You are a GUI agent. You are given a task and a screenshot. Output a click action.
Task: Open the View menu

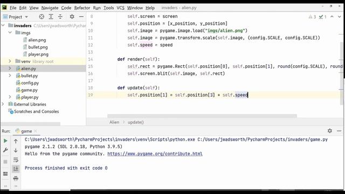[x=34, y=8]
